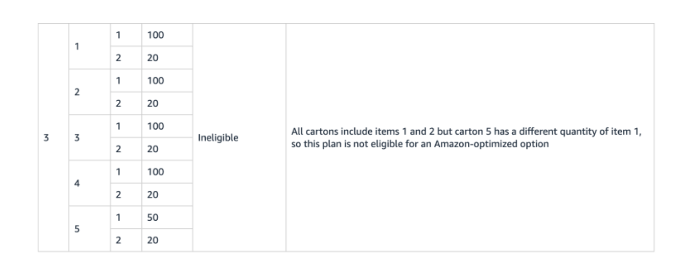Click the Ineligible status cell
The image size is (693, 277).
218,138
